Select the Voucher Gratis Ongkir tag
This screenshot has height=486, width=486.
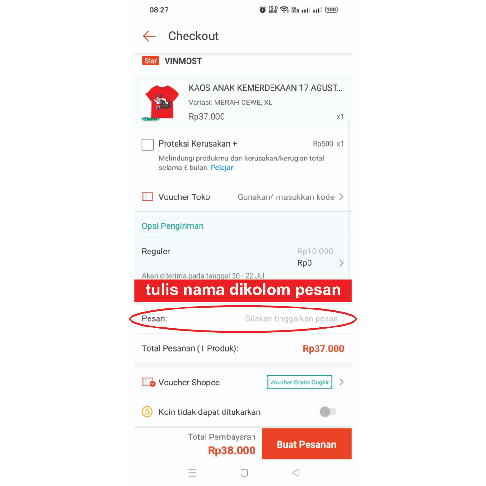[299, 382]
